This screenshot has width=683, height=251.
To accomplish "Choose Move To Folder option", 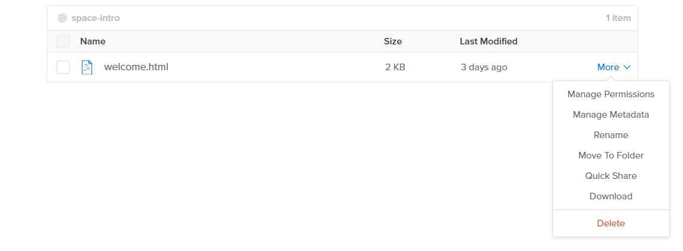I will 611,156.
